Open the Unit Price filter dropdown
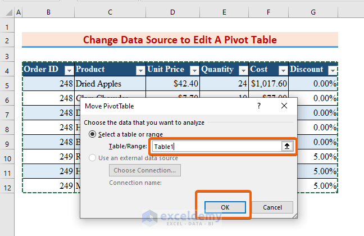 [194, 70]
